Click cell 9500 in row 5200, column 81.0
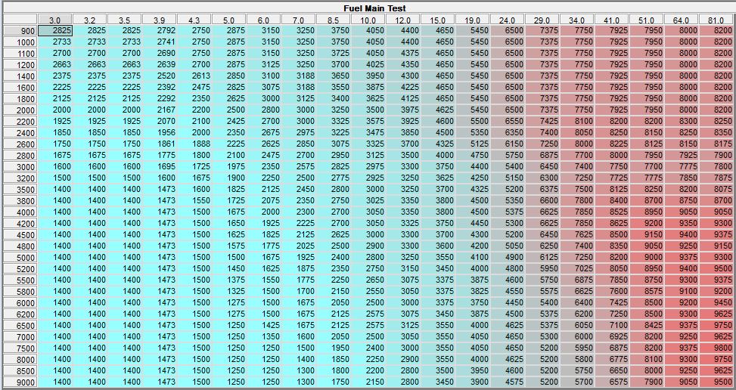The width and height of the screenshot is (736, 390). 716,268
